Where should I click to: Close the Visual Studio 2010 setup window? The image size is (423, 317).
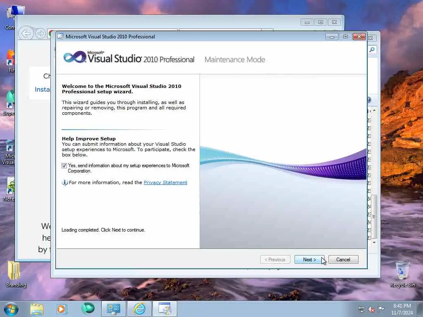[359, 37]
